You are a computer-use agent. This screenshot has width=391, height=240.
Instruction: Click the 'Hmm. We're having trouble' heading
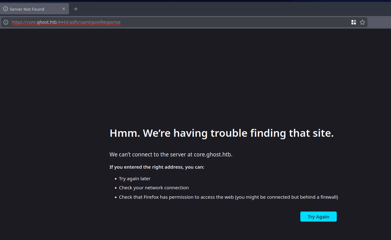pos(221,133)
